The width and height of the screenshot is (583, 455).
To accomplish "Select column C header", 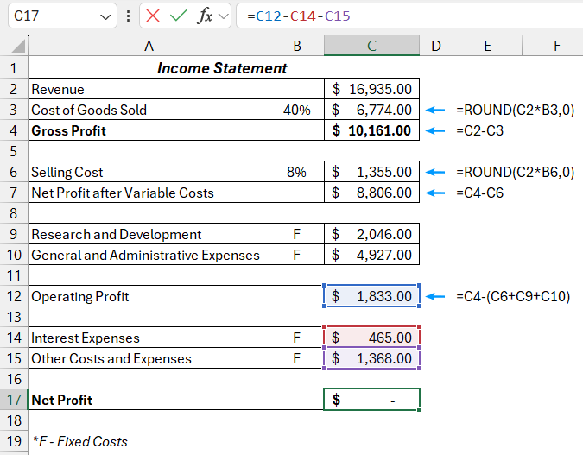I will click(371, 46).
